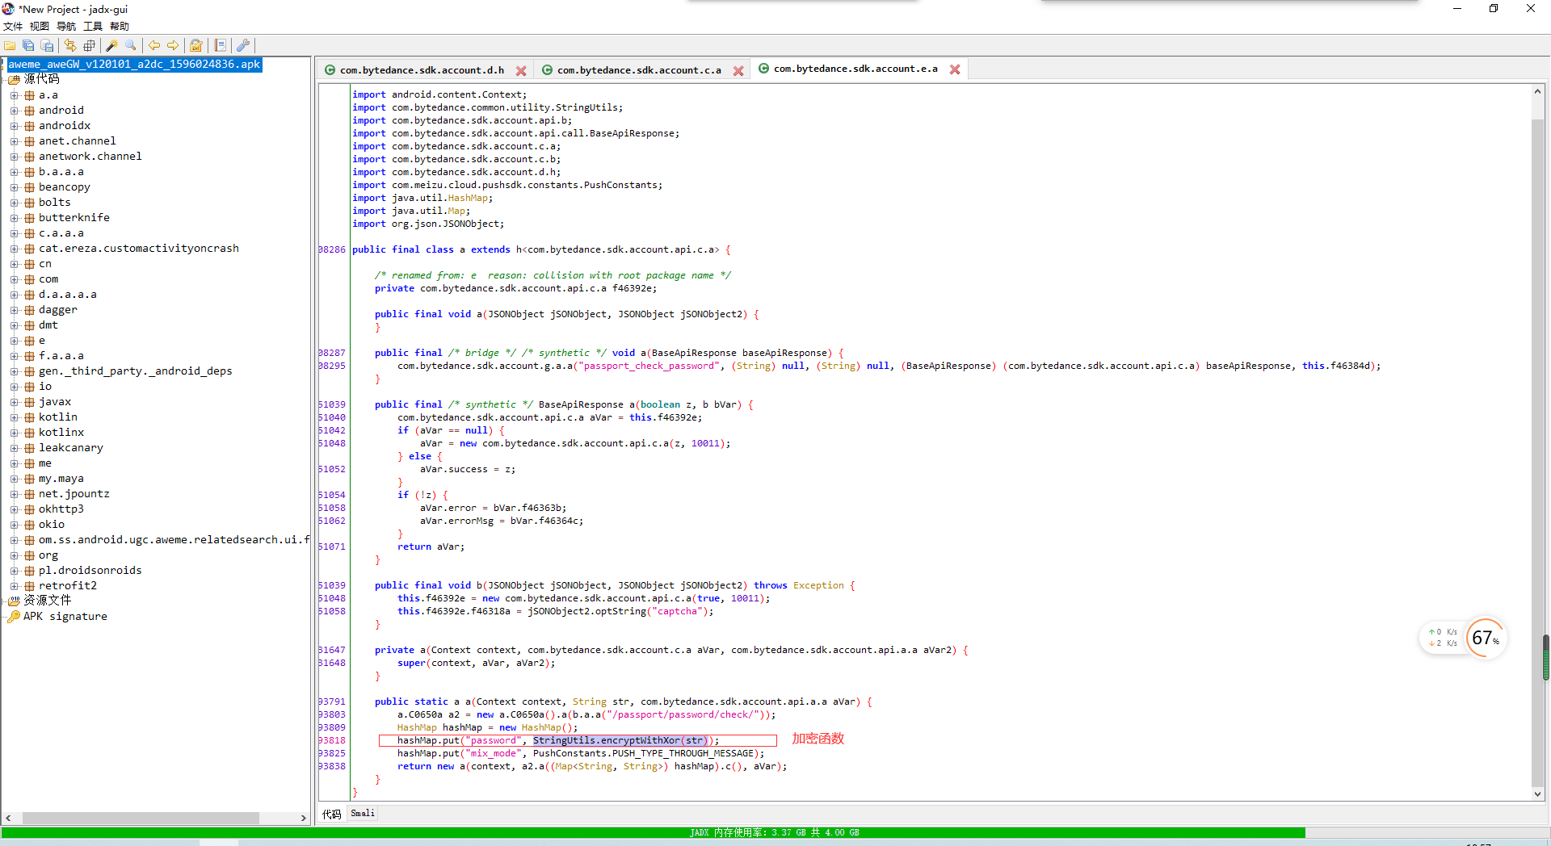Click the kotlinx package icon
Screen dimensions: 1551x846
coord(29,433)
